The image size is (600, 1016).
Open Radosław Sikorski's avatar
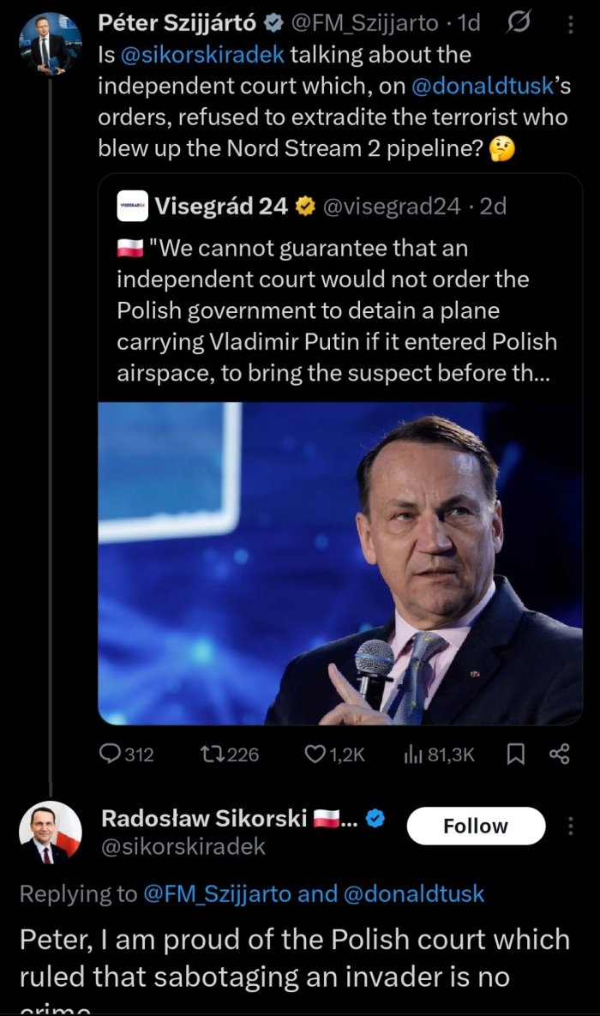click(51, 833)
